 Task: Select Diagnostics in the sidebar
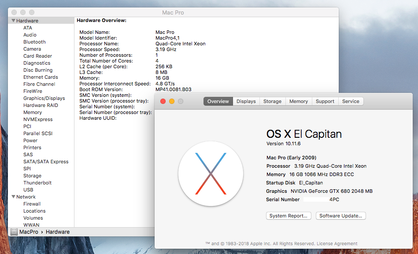click(37, 63)
